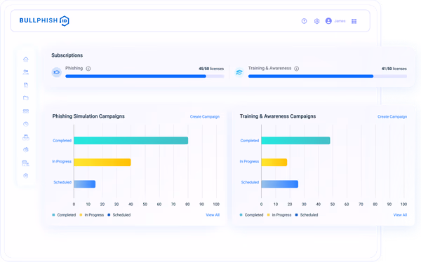
Task: Click the 45/50 licenses text
Action: tap(211, 69)
